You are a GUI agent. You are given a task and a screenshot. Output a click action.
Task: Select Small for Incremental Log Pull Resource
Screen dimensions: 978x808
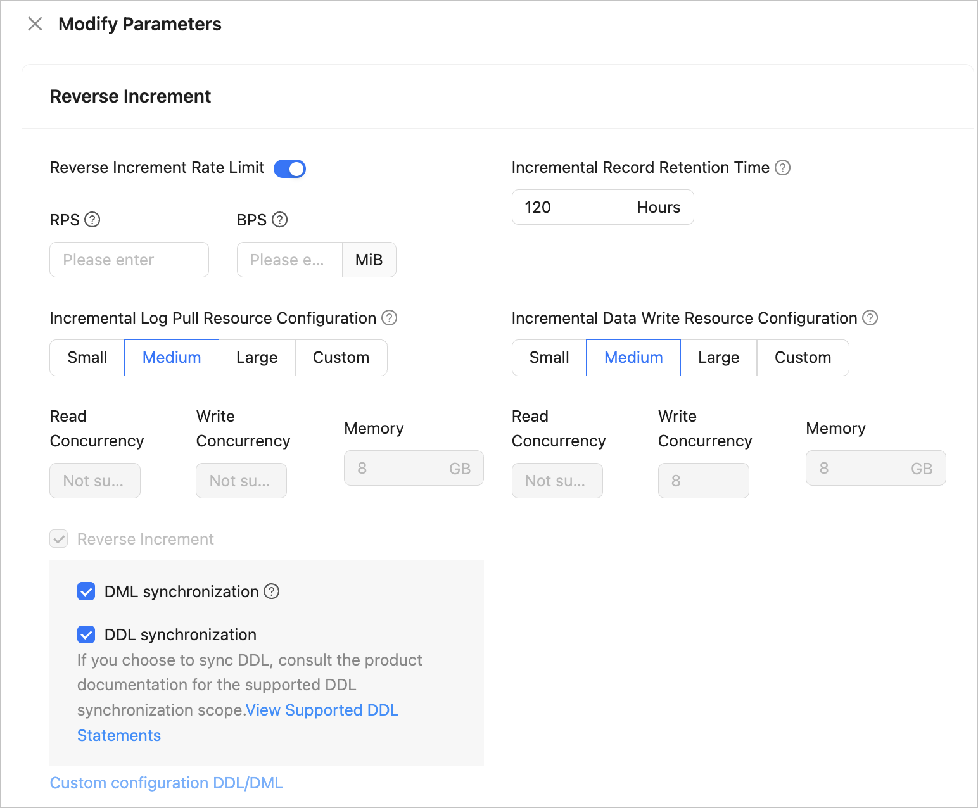pyautogui.click(x=87, y=358)
